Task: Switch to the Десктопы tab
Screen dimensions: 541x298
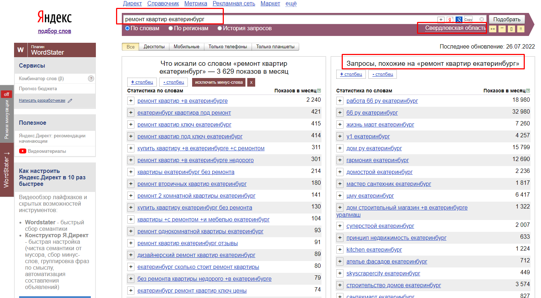Action: [154, 47]
